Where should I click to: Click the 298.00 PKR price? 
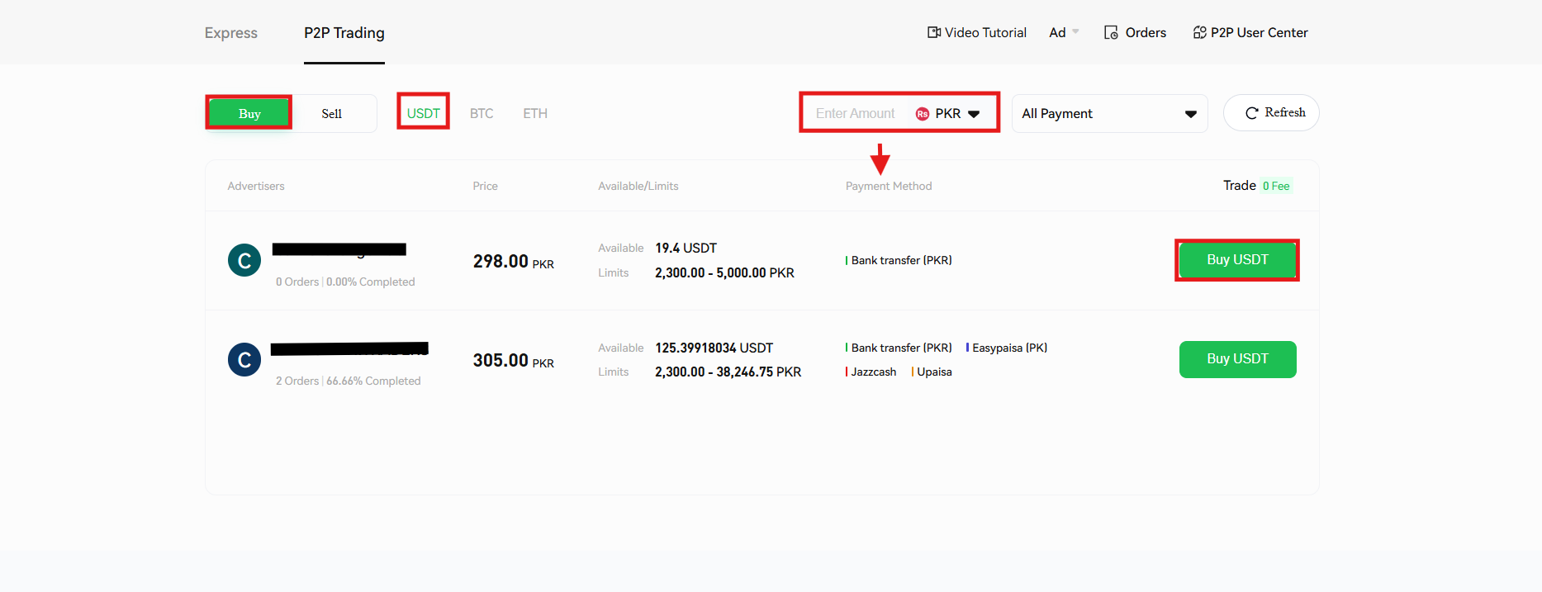point(514,262)
